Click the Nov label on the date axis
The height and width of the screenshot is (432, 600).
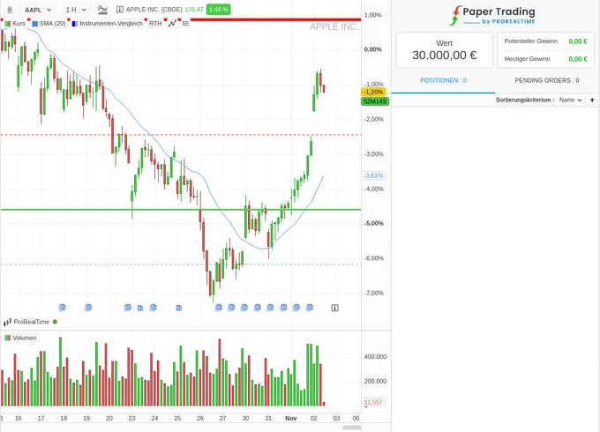291,418
